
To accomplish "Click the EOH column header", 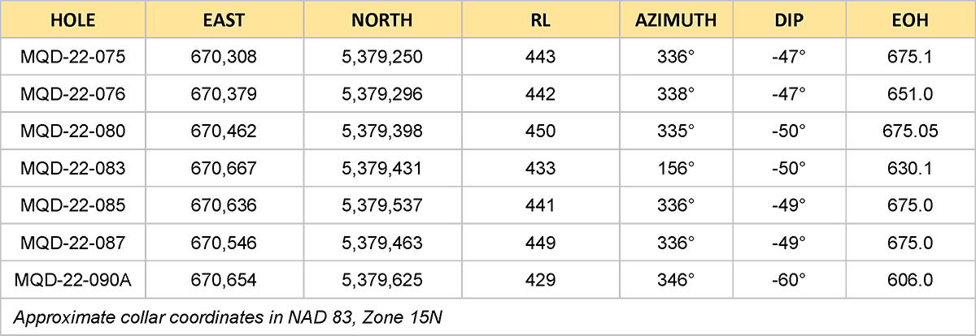I will point(910,19).
